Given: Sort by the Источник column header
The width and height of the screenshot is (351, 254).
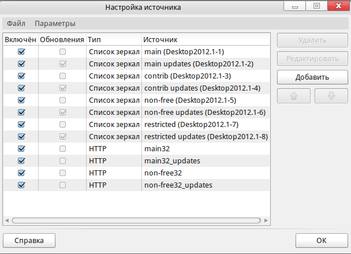Looking at the screenshot, I should 205,39.
